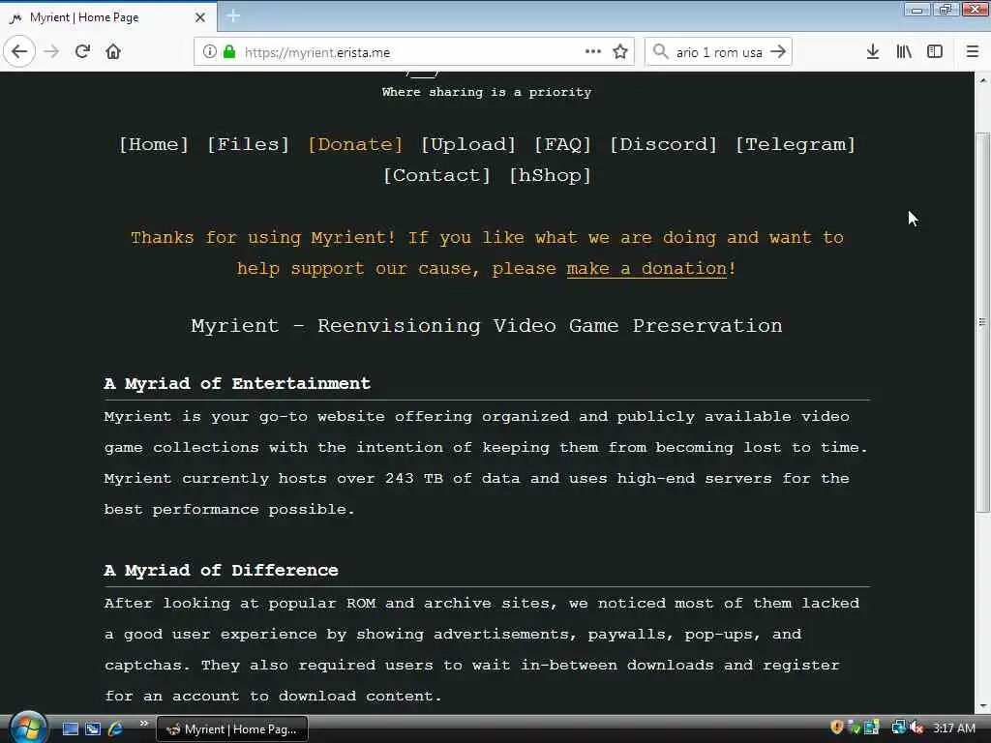Click Switch between windows quick launch icon
This screenshot has height=743, width=991.
click(93, 729)
